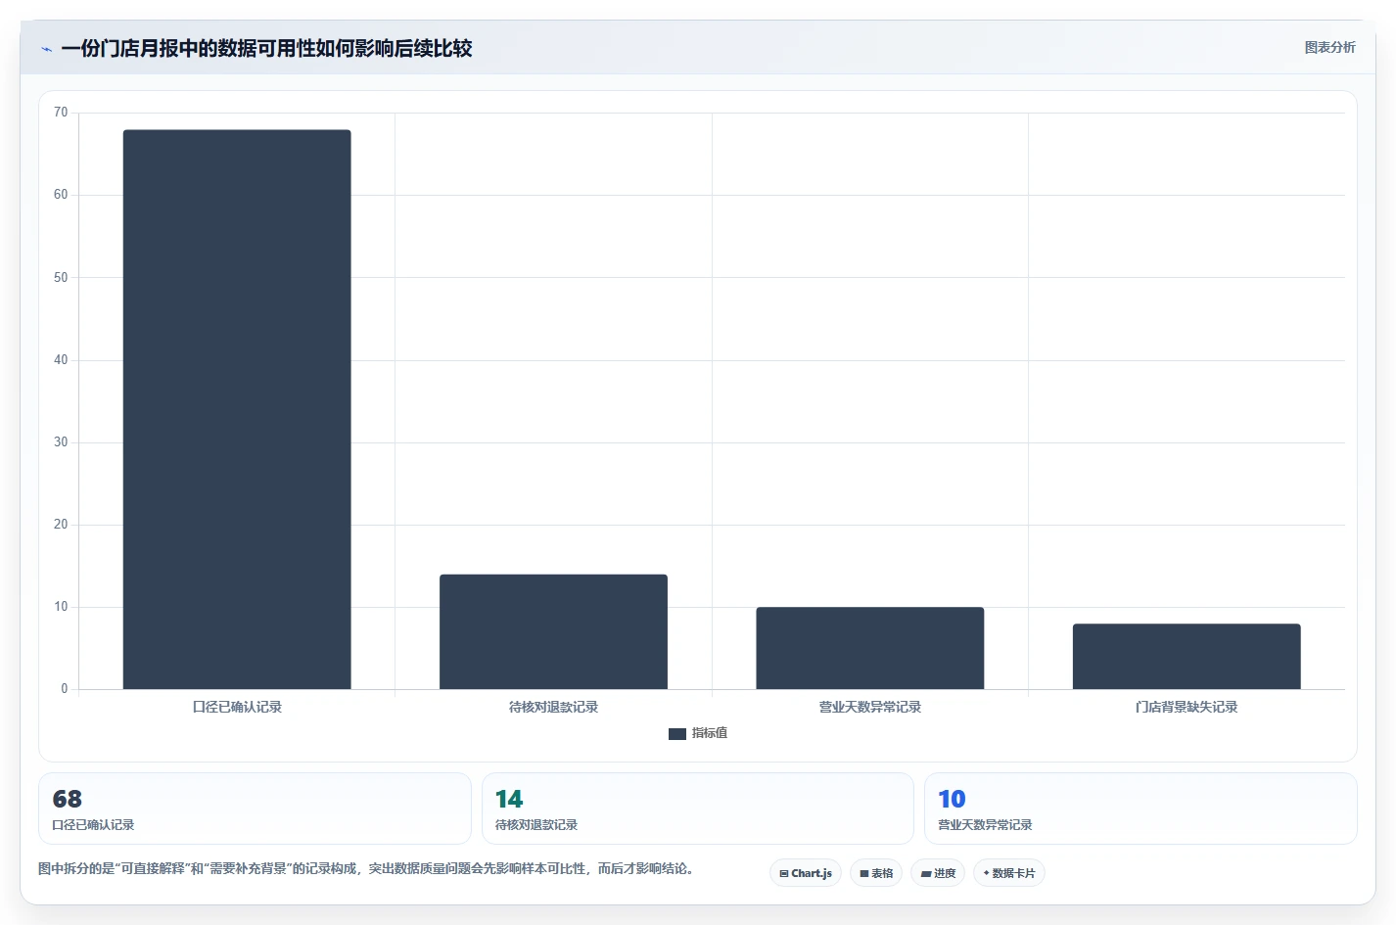Select the 门店背景缺失记录 bar in chart

coord(1187,656)
